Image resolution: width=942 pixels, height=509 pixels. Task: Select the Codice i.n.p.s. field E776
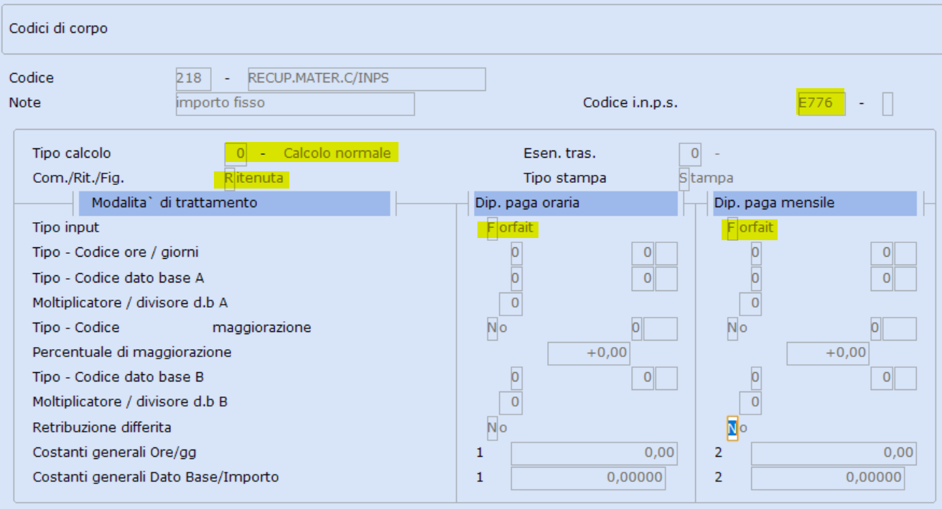coord(821,103)
